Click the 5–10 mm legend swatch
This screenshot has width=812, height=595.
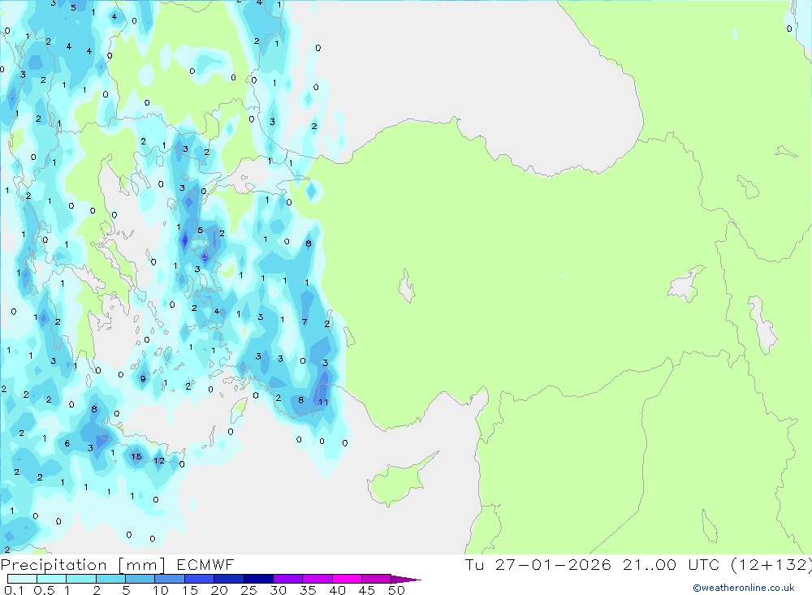point(140,579)
